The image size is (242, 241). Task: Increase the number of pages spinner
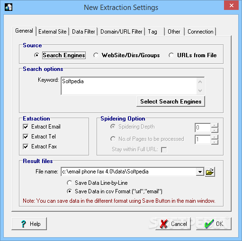pos(215,137)
